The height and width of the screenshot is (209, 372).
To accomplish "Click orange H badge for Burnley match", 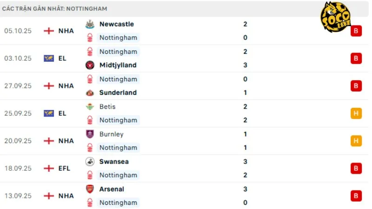I will point(356,141).
